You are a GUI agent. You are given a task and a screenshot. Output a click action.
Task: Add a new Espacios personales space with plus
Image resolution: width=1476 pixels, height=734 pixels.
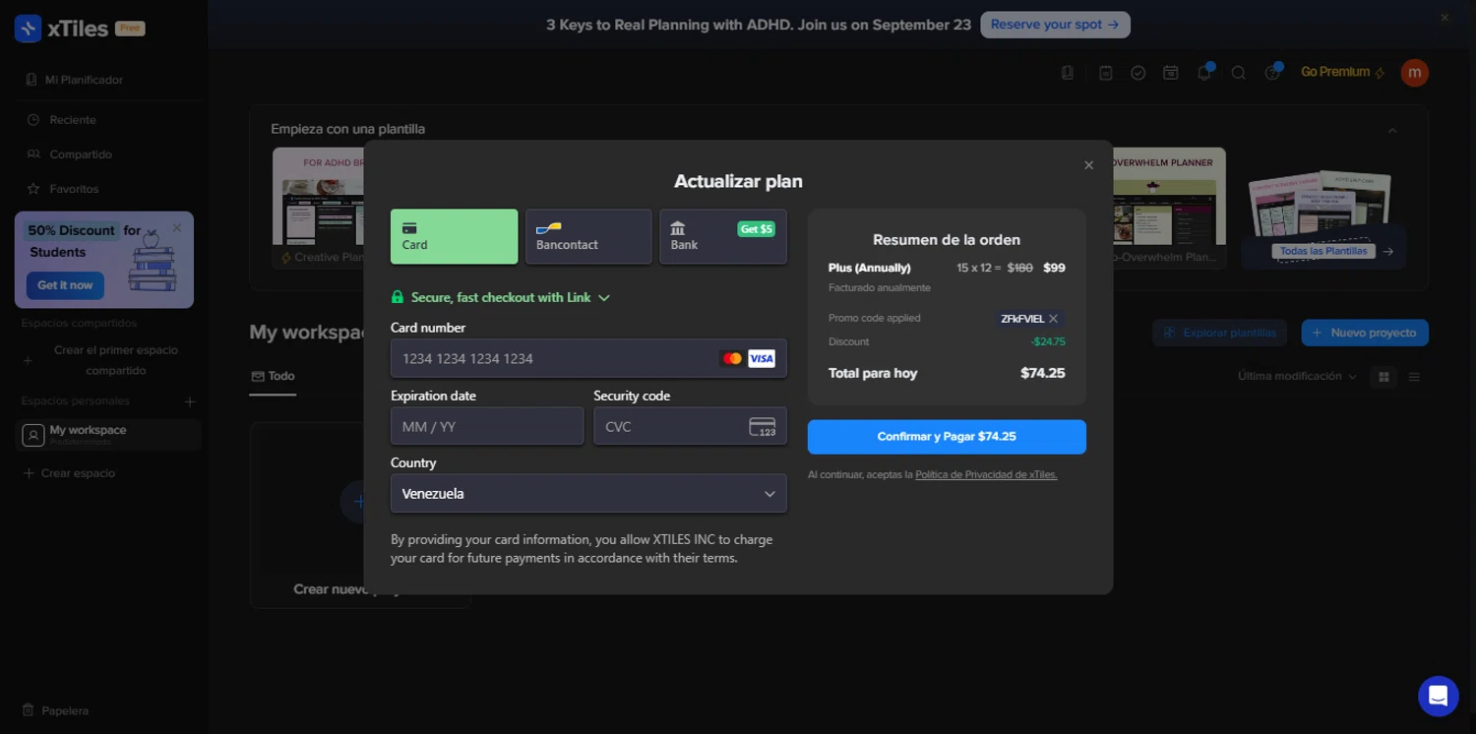point(190,401)
